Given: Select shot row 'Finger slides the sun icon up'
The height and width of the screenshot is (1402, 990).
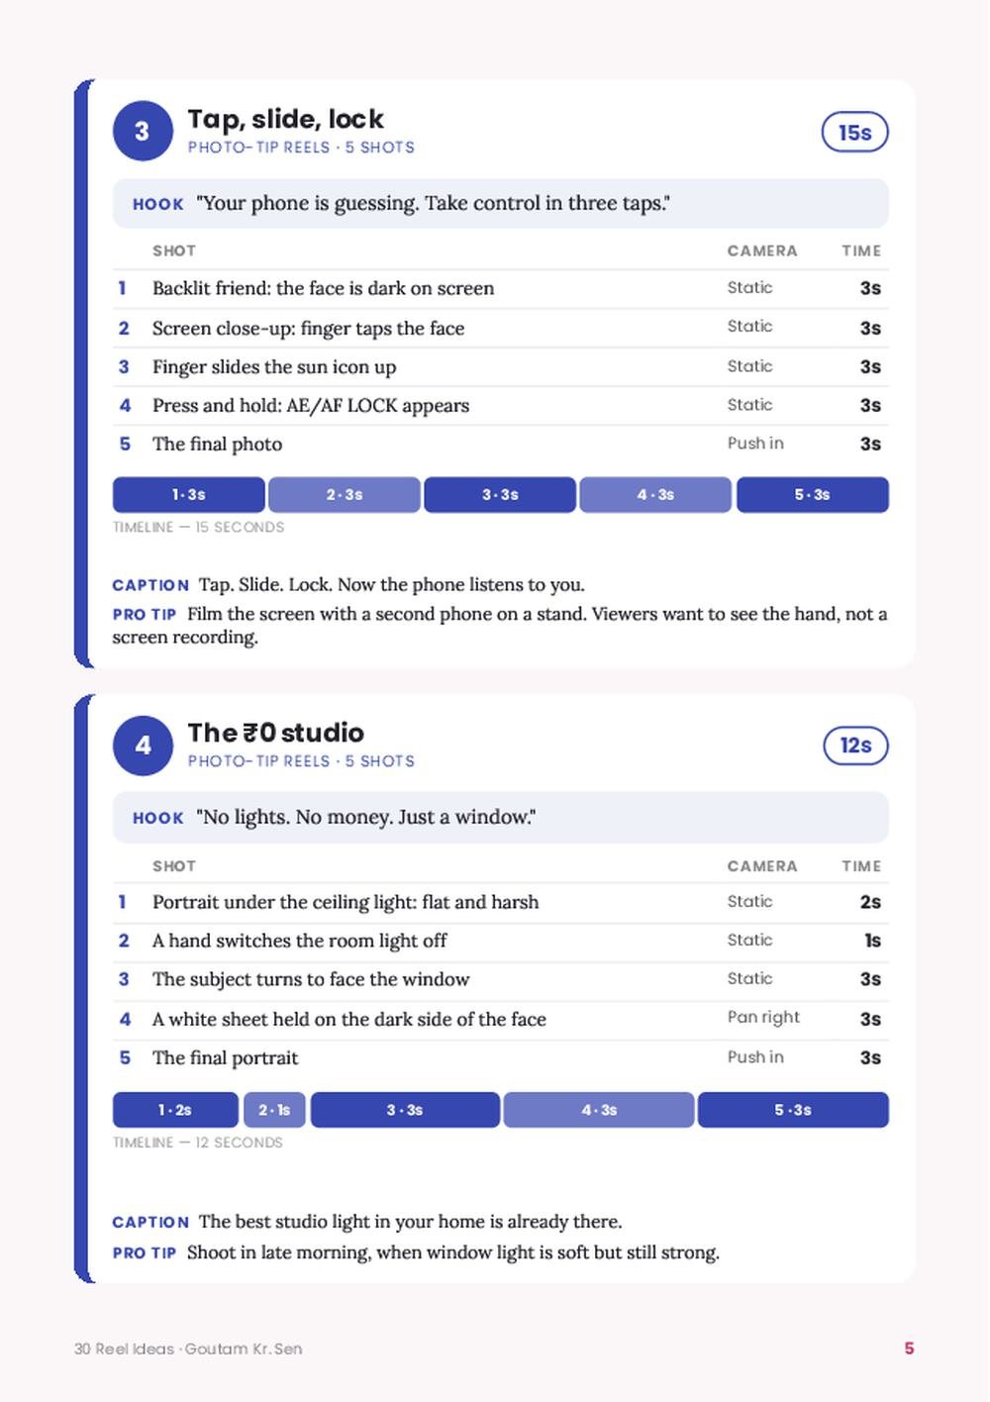Looking at the screenshot, I should click(x=500, y=367).
